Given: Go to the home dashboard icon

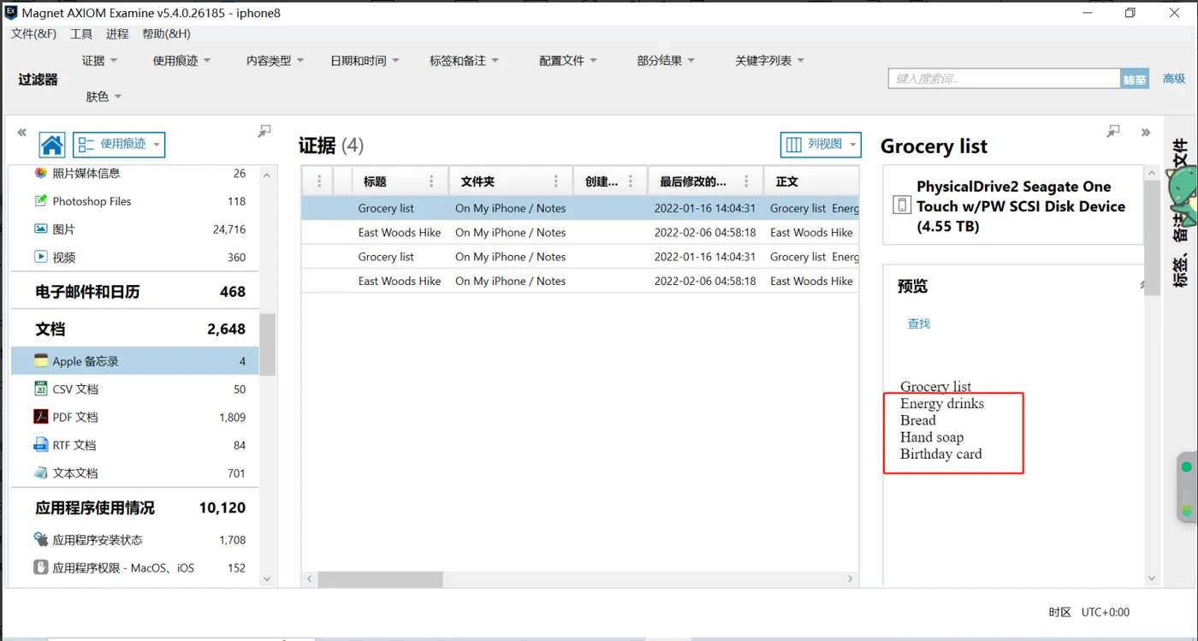Looking at the screenshot, I should (x=52, y=145).
